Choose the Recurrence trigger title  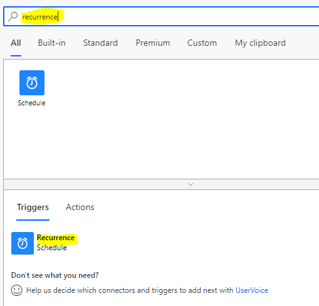pos(56,238)
